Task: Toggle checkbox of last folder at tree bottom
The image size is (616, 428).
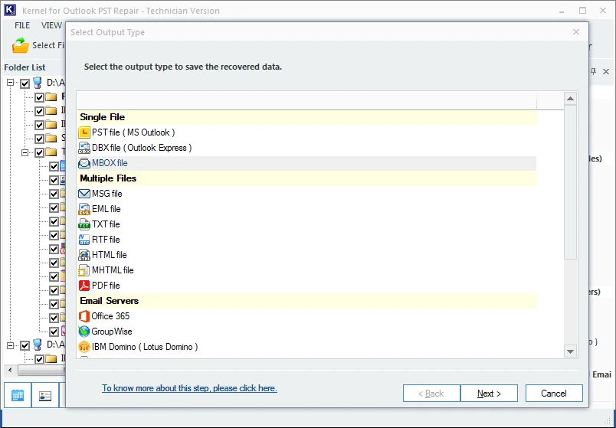Action: [x=39, y=359]
